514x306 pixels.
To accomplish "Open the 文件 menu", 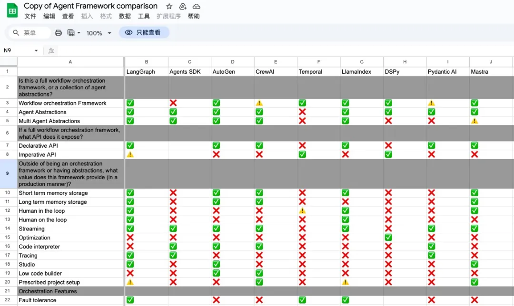I will tap(30, 16).
